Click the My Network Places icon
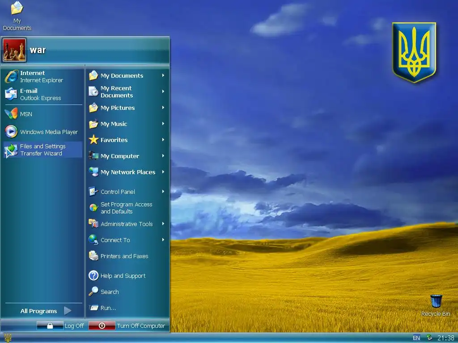This screenshot has height=343, width=458. (x=93, y=172)
